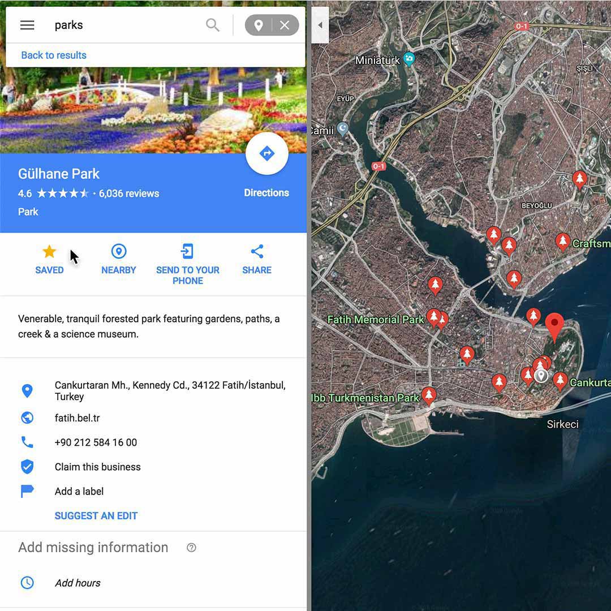Click the search magnifier icon
Viewport: 611px width, 611px height.
pyautogui.click(x=213, y=25)
